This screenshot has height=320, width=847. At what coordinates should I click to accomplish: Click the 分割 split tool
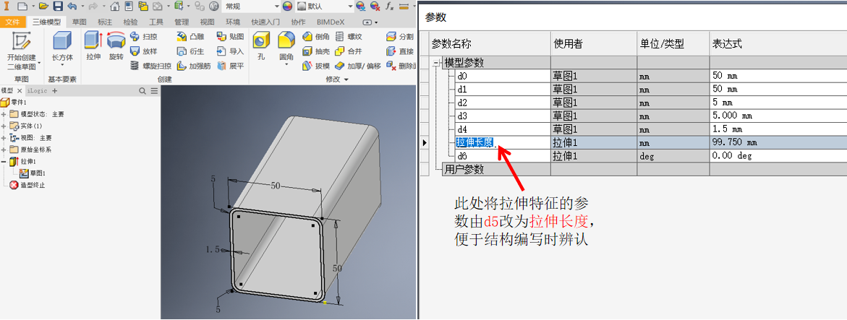click(x=400, y=37)
